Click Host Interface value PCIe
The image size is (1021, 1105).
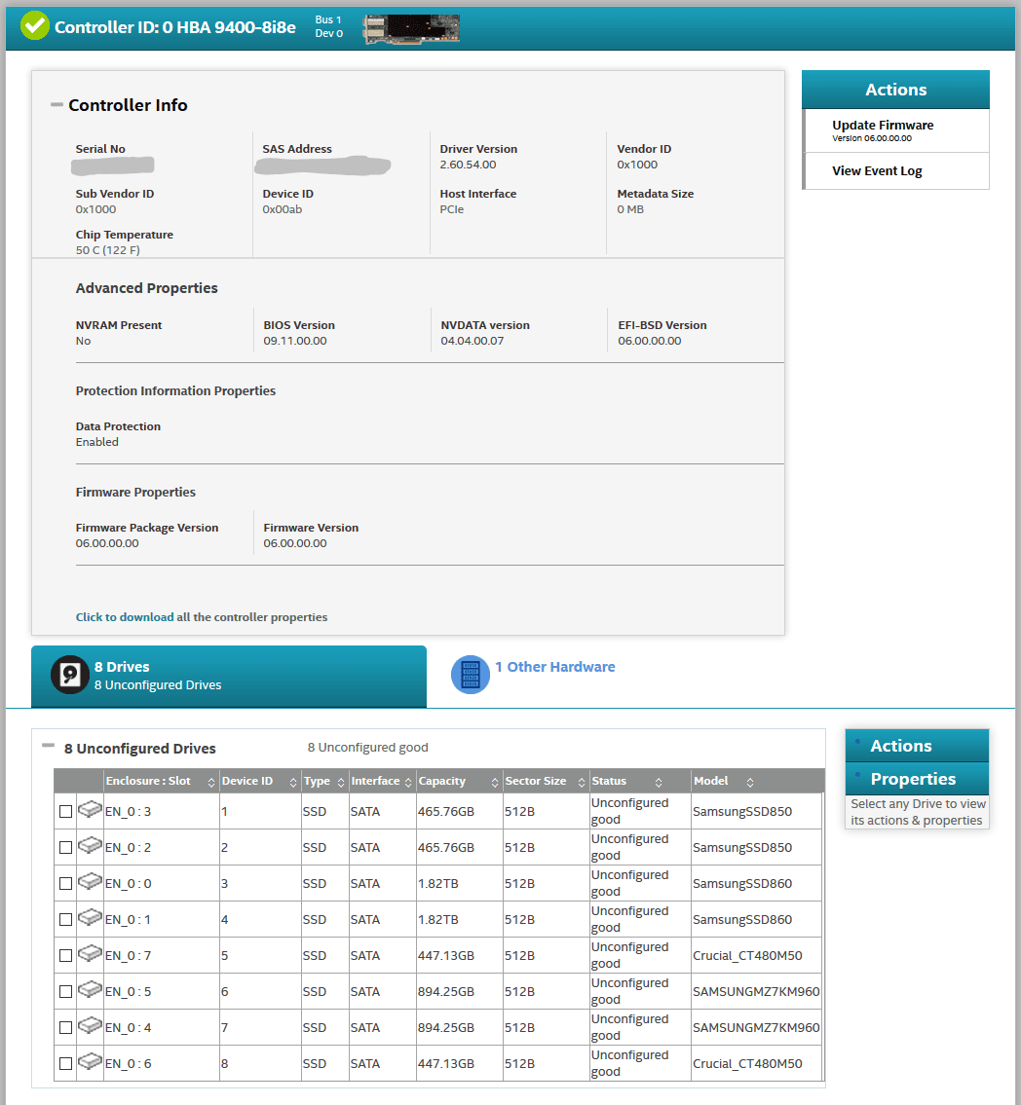point(451,209)
